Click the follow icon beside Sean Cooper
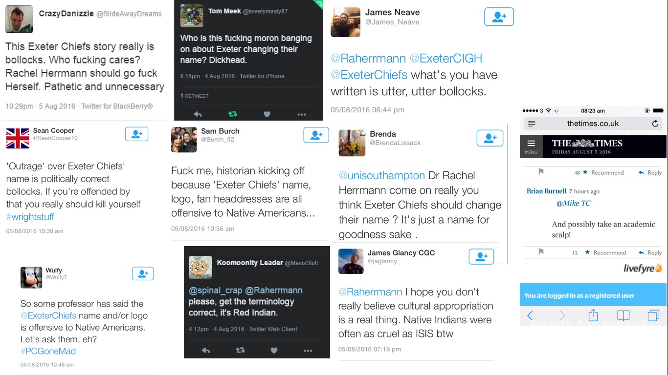The image size is (668, 375). pyautogui.click(x=136, y=134)
